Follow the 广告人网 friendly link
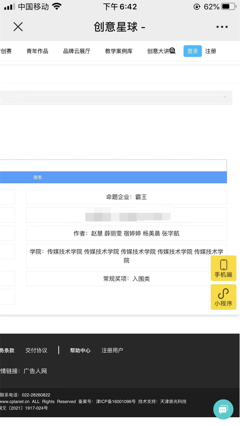Screen dimensions: 240x426 35,371
